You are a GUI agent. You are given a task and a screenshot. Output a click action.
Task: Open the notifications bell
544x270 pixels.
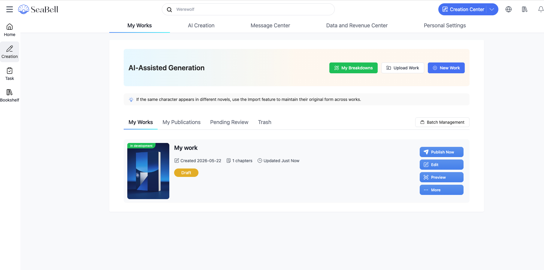[x=541, y=9]
